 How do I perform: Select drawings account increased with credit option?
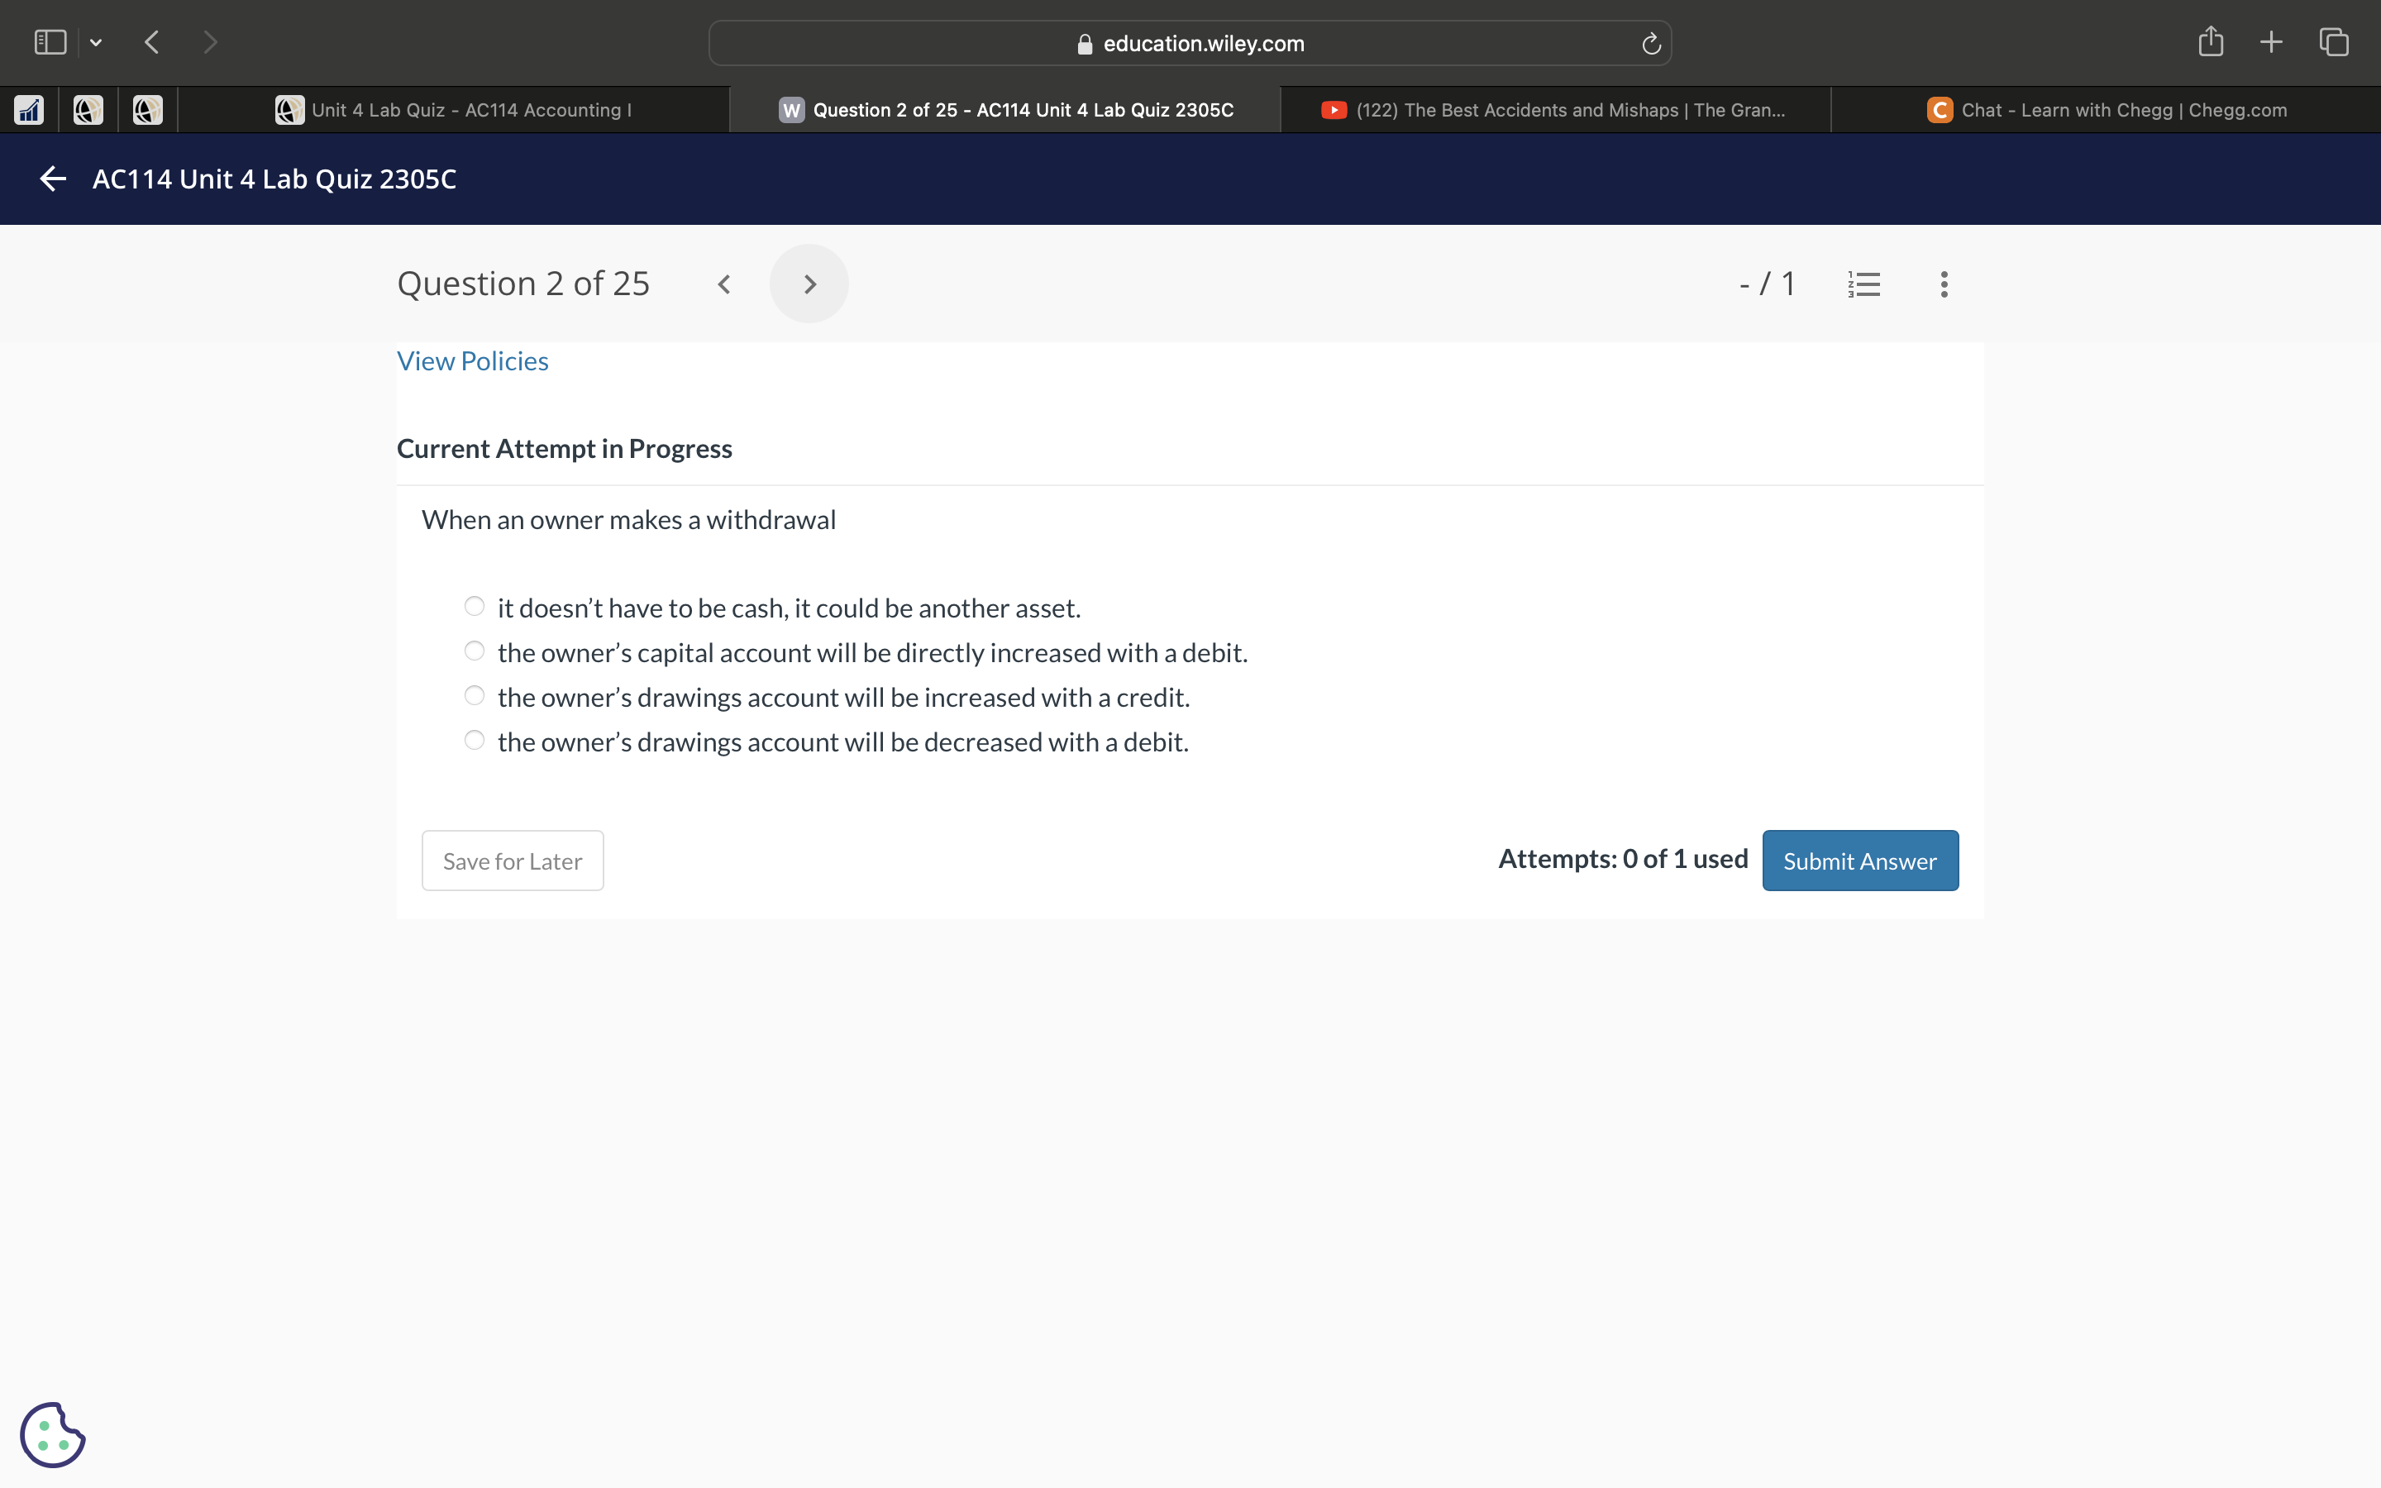[475, 696]
